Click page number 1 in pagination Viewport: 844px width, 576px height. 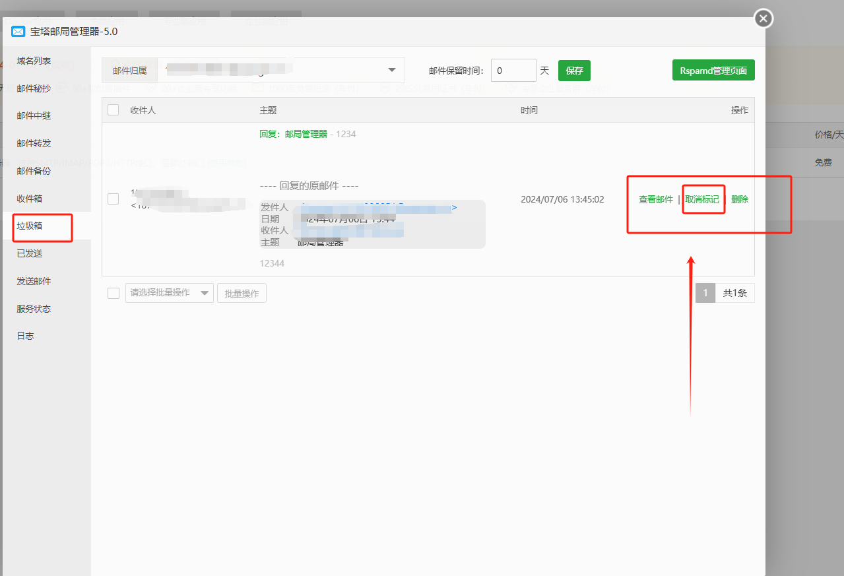coord(705,293)
